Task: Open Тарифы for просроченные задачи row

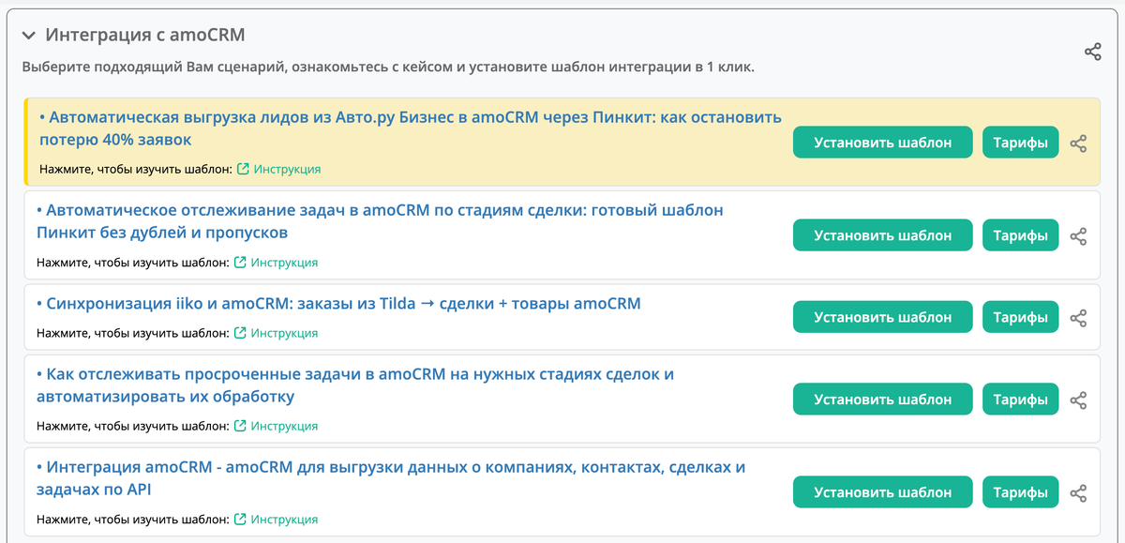Action: point(1021,400)
